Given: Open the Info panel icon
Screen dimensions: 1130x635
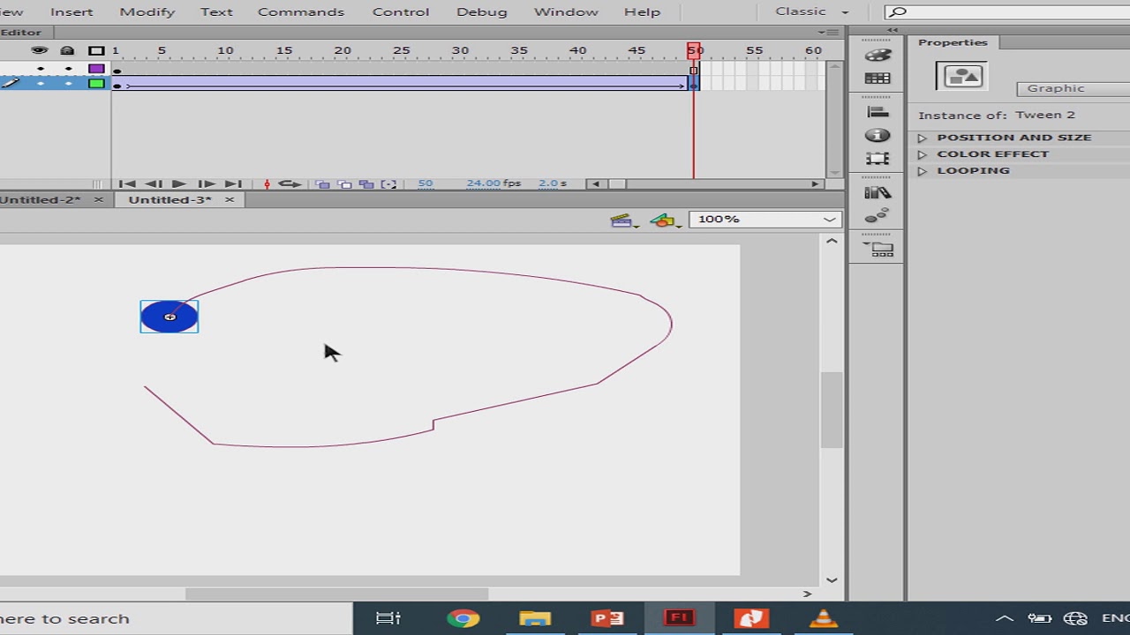Looking at the screenshot, I should pos(878,135).
